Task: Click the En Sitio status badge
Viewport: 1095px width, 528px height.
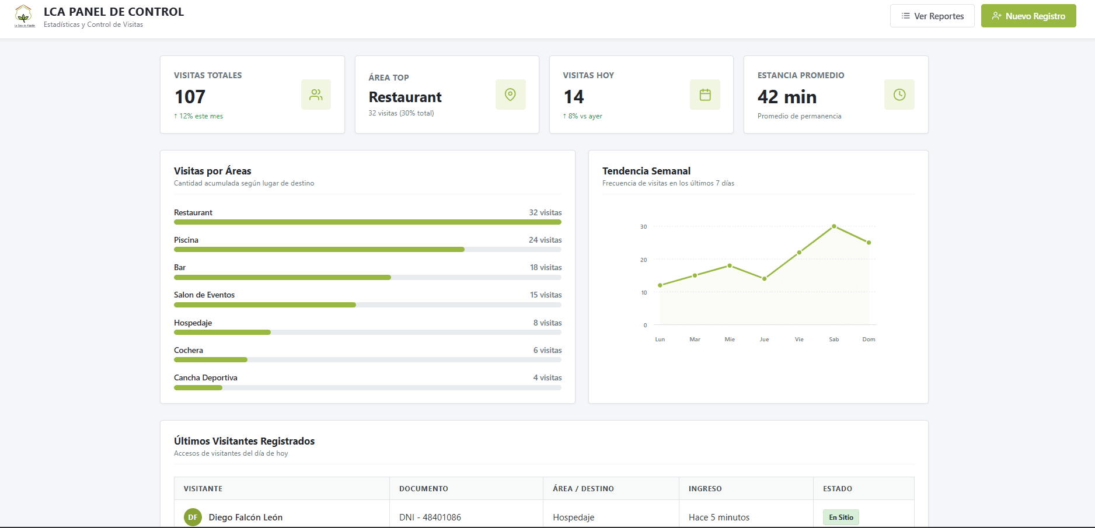Action: (841, 517)
